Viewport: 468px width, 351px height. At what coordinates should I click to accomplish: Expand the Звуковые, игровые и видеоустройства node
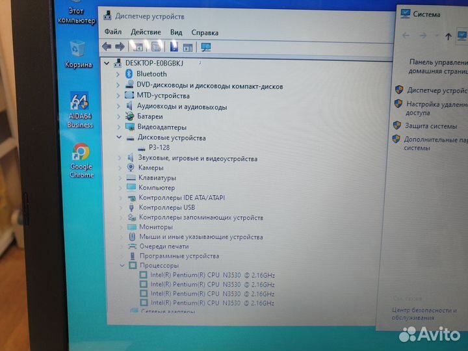click(120, 158)
